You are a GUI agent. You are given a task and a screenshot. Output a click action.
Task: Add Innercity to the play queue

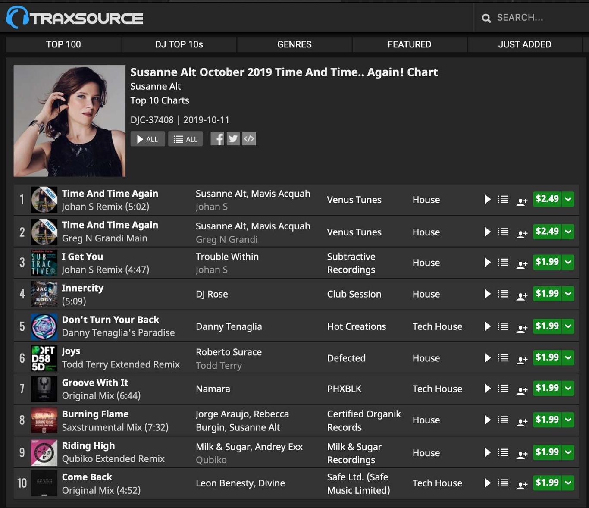[x=503, y=294]
